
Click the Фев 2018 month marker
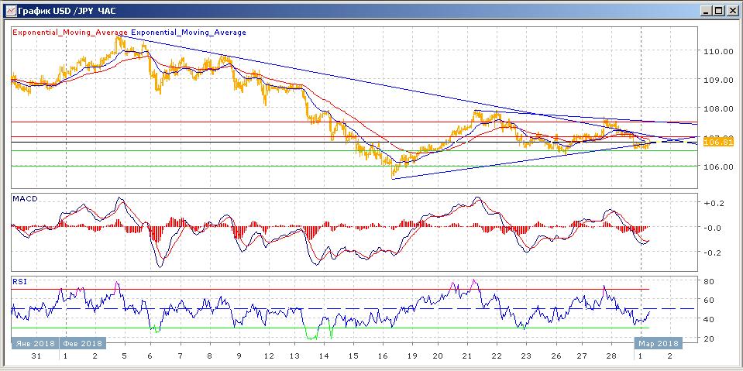coord(83,343)
